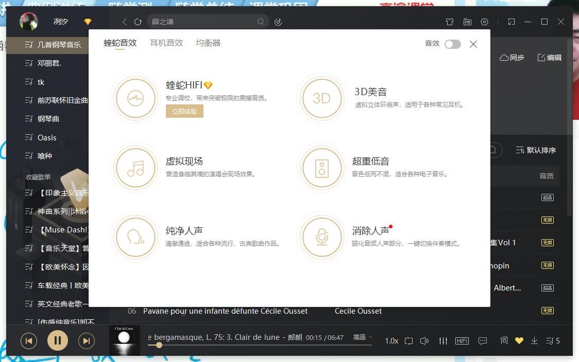Switch to the 耳机音效 tab
The height and width of the screenshot is (362, 579).
(x=166, y=43)
